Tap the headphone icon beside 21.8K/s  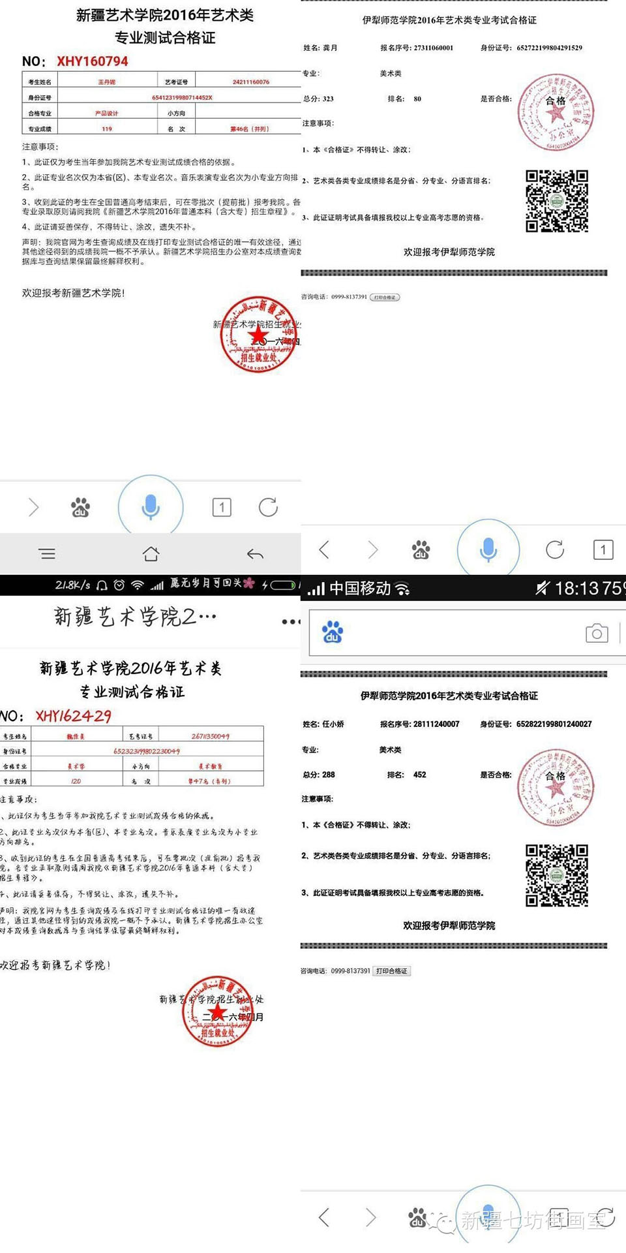tap(102, 585)
